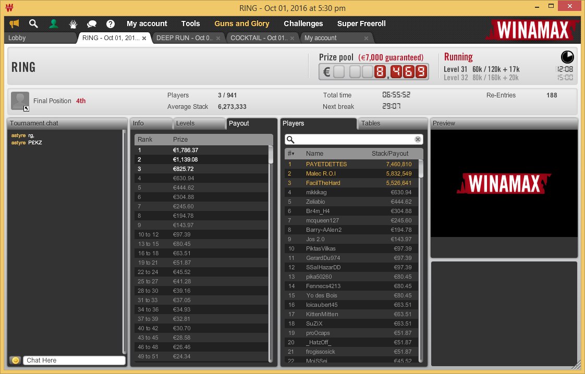
Task: Select player Malec R.O.I
Action: [351, 173]
